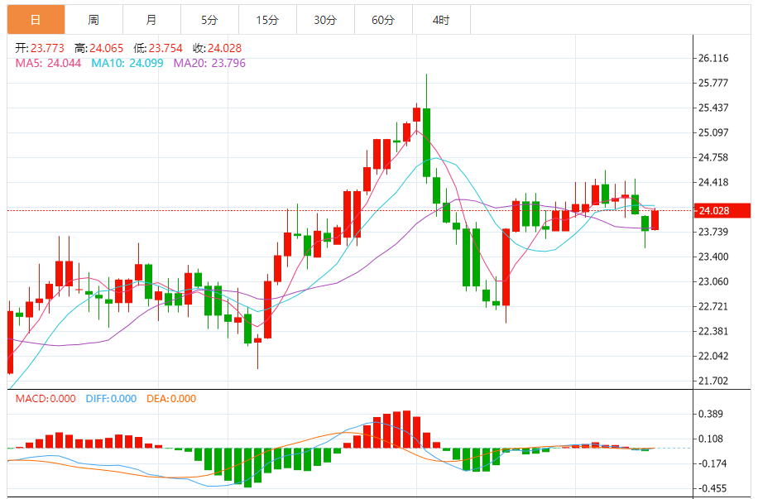The width and height of the screenshot is (758, 499).
Task: Click the 23.739 price axis label
Action: (713, 232)
